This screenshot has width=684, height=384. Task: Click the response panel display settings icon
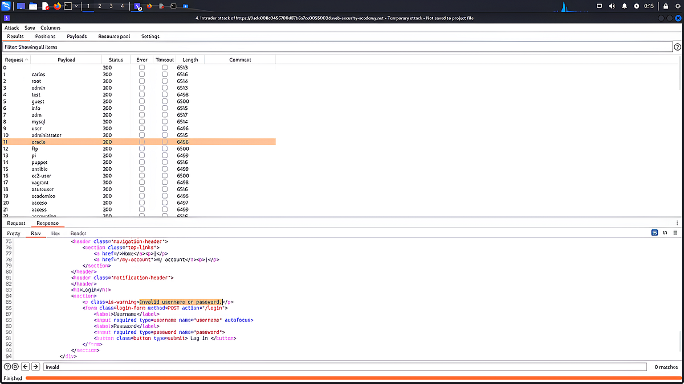click(x=654, y=233)
